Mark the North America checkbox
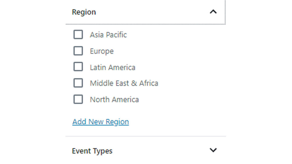This screenshot has width=292, height=164. (78, 99)
